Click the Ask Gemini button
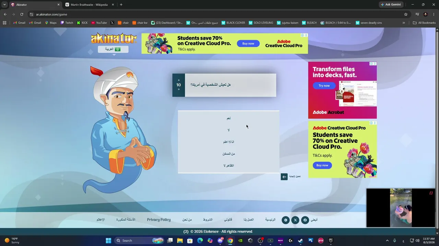Screen dimensions: 439x246 point(391,5)
